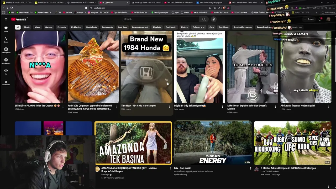Select the History filter chip

[x=185, y=27]
